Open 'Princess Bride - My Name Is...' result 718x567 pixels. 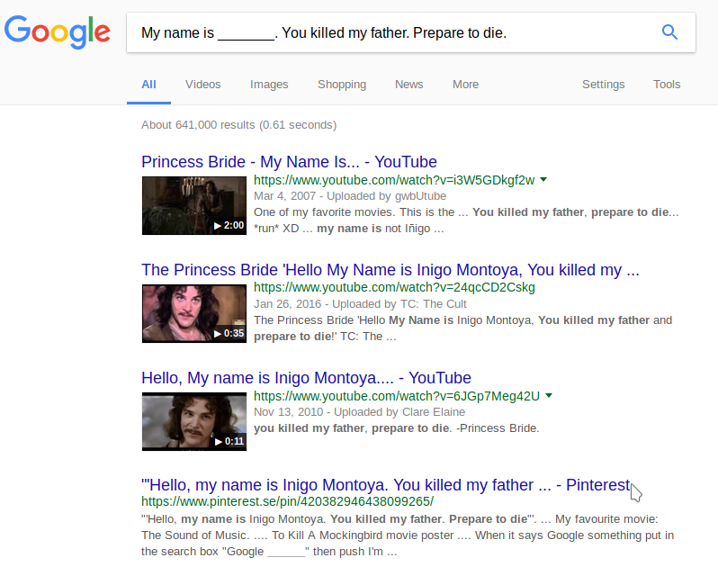click(x=289, y=162)
